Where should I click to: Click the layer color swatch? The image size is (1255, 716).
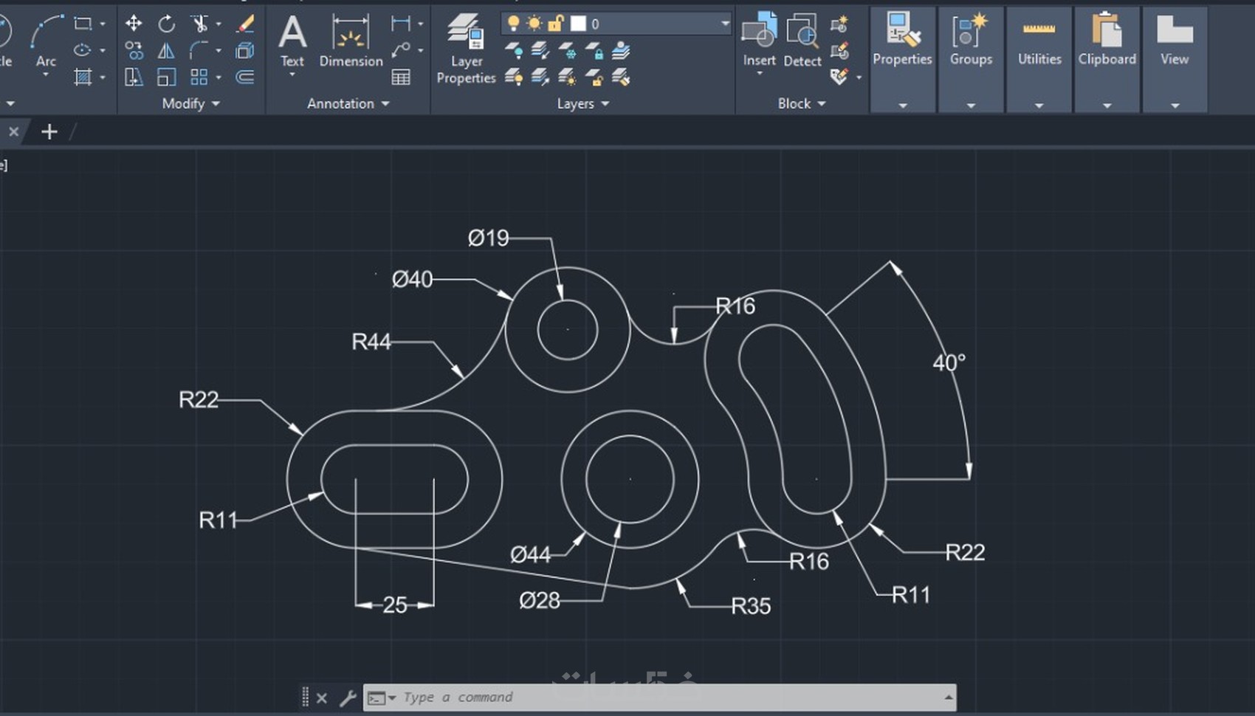578,24
